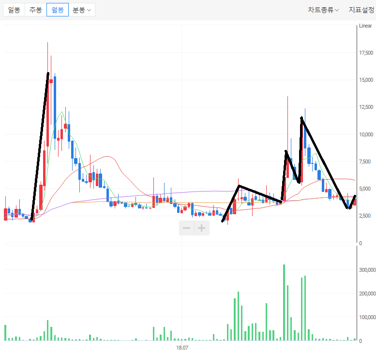Switch to the 일봉 daily chart tab
The width and height of the screenshot is (376, 352).
click(14, 10)
